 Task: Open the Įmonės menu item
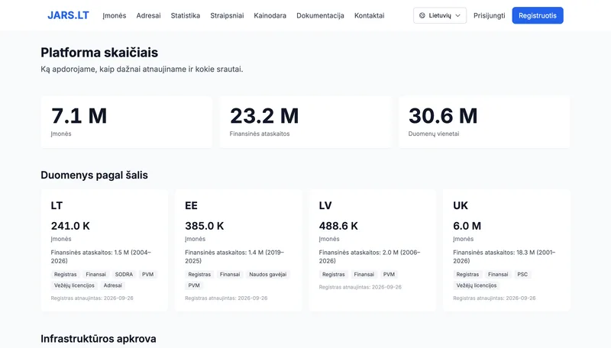coord(115,15)
